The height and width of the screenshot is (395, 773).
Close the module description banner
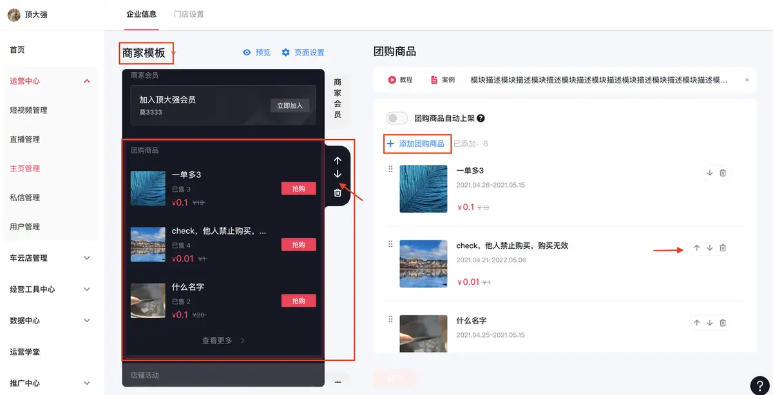(x=747, y=80)
